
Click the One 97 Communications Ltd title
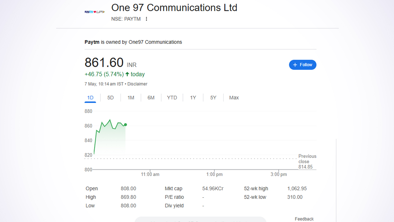coord(174,8)
